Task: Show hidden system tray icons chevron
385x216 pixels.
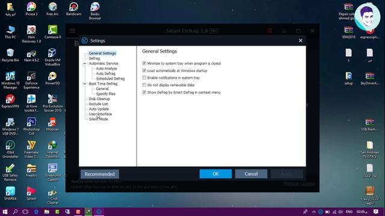Action: (313, 212)
